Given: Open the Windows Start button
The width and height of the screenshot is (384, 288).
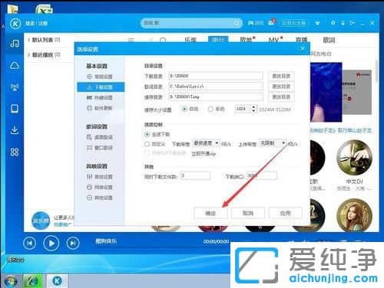Looking at the screenshot, I should pyautogui.click(x=10, y=281).
